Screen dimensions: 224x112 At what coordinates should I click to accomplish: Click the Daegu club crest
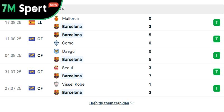(x=56, y=52)
